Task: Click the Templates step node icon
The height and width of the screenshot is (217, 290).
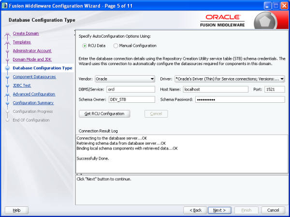Action: point(7,43)
